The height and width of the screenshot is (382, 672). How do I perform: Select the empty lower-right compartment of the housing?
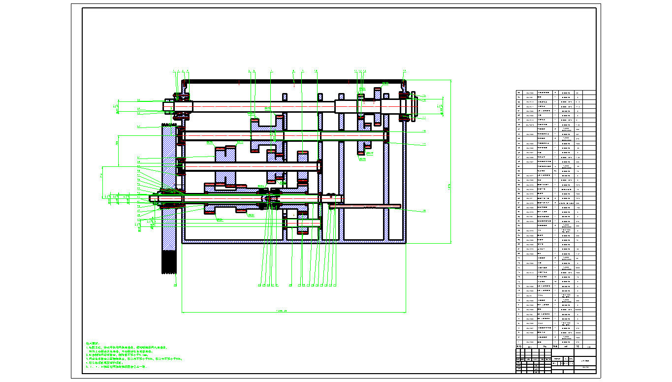(364, 224)
